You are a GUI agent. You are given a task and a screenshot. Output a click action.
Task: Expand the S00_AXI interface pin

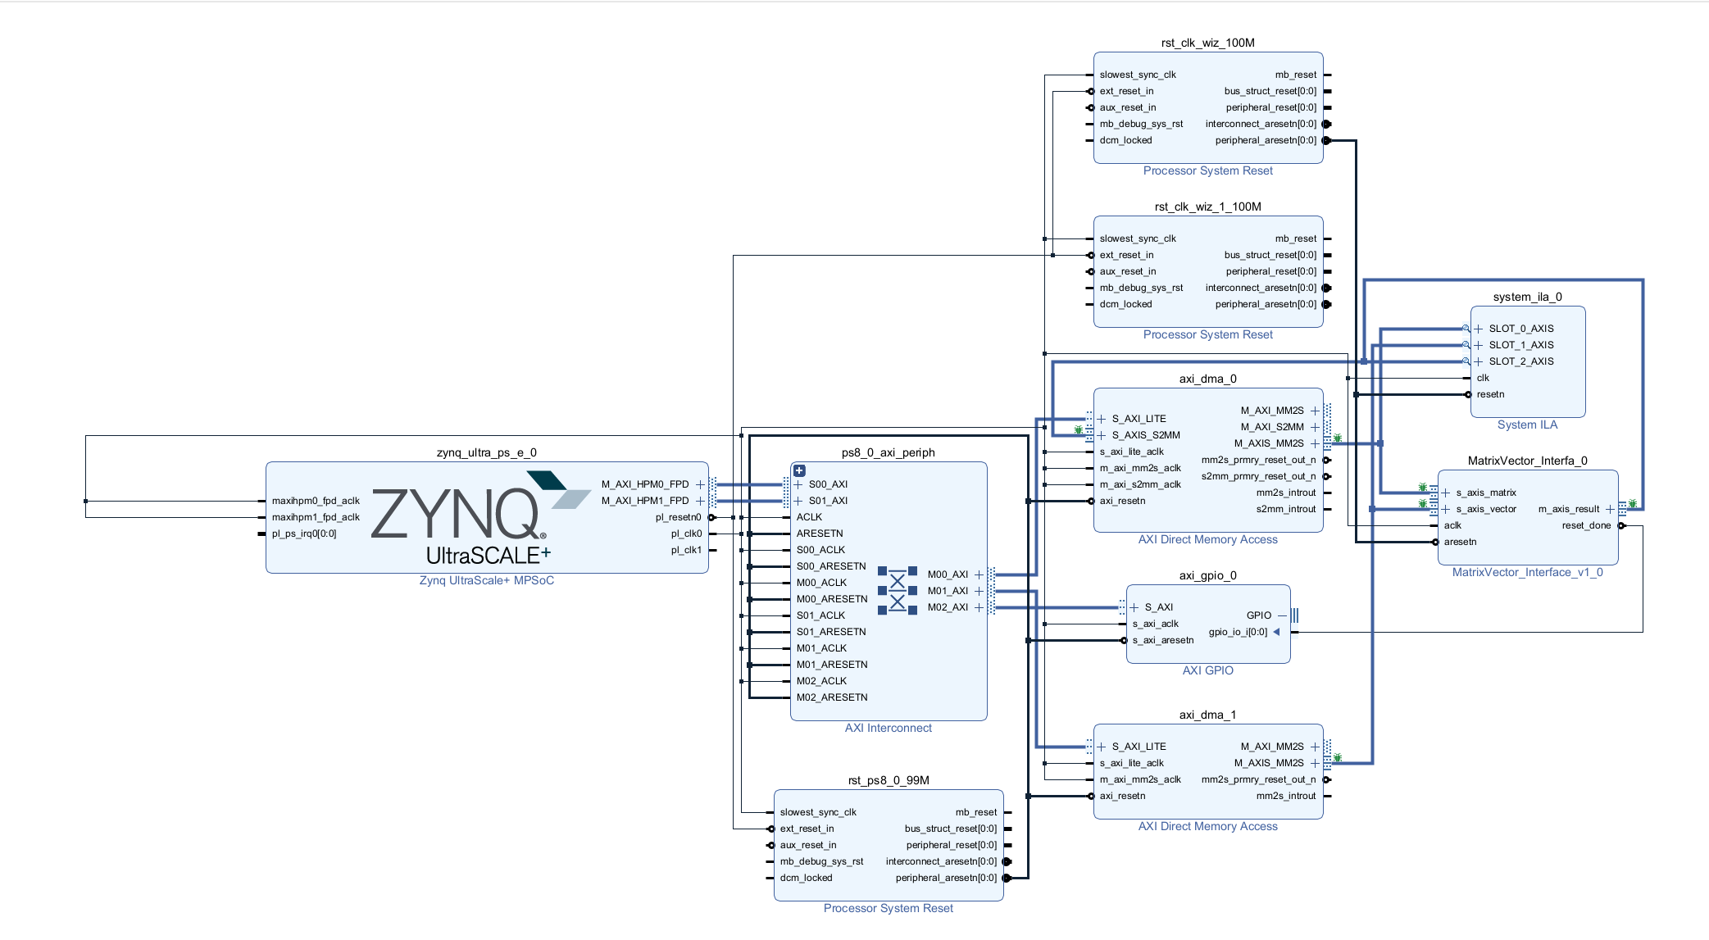point(798,484)
